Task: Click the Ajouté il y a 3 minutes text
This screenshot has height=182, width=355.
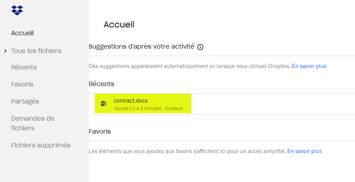Action: click(138, 108)
